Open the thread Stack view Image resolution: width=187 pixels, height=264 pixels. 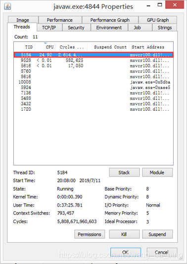coord(124,173)
